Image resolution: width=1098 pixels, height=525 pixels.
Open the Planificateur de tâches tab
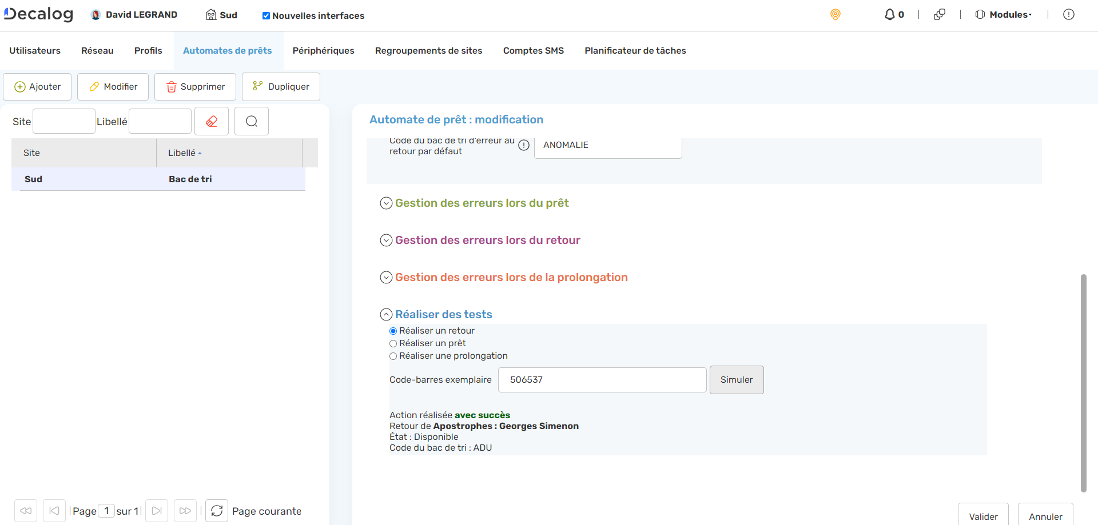click(x=635, y=51)
